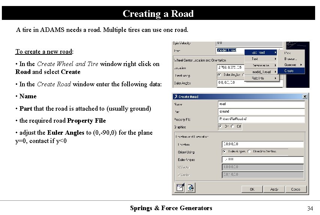Click 'Wheel Center Location and Orientation' label
Viewport: 320px width, 215px height.
(x=200, y=60)
